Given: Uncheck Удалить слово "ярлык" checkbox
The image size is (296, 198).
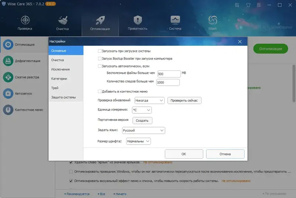Looking at the screenshot, I should [71, 162].
